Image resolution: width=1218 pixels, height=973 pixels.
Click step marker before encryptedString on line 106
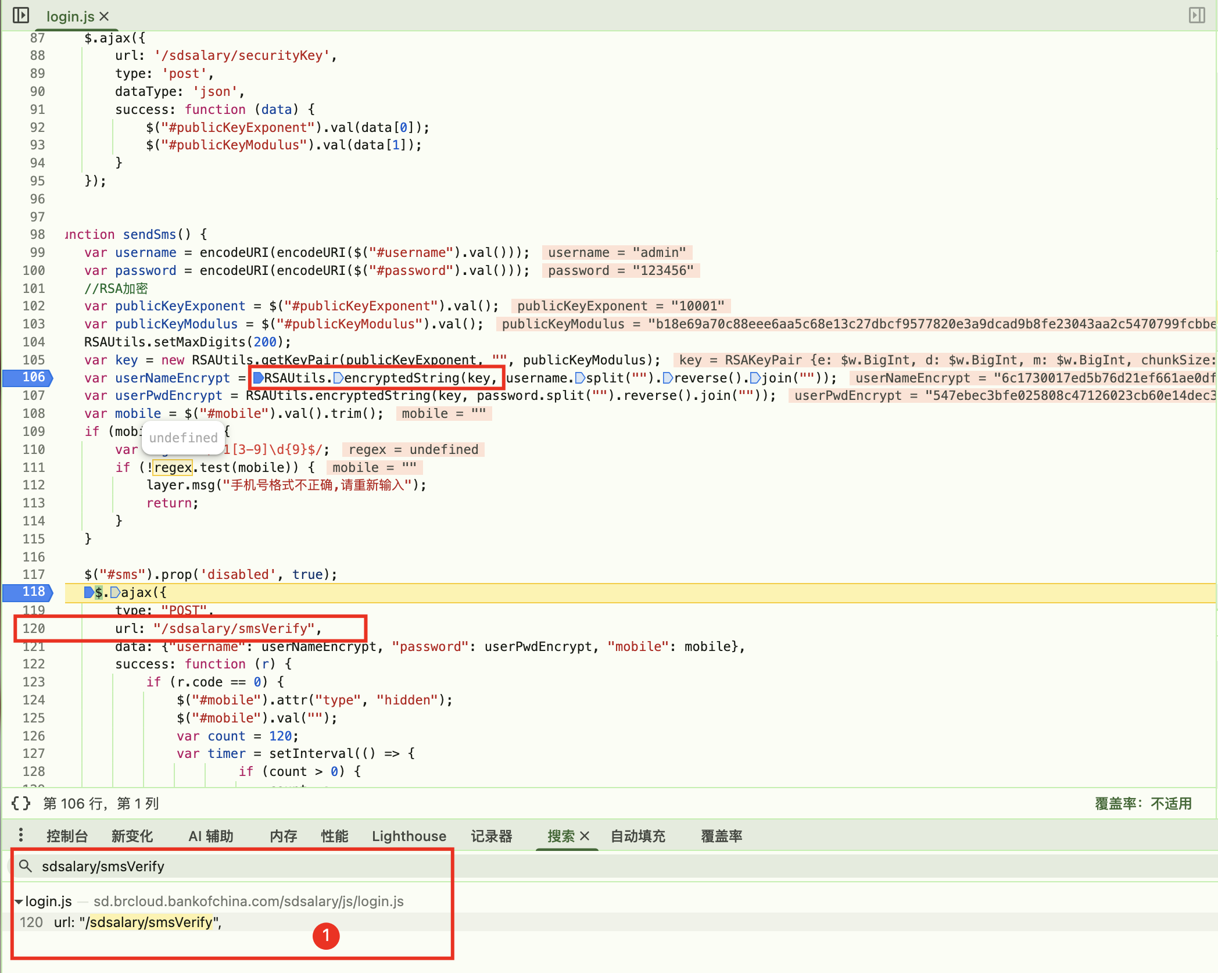[x=338, y=378]
